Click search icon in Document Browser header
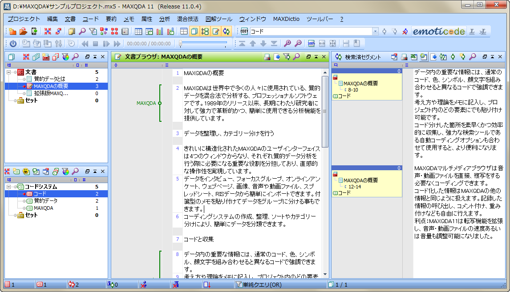This screenshot has height=292, width=510. pyautogui.click(x=296, y=57)
